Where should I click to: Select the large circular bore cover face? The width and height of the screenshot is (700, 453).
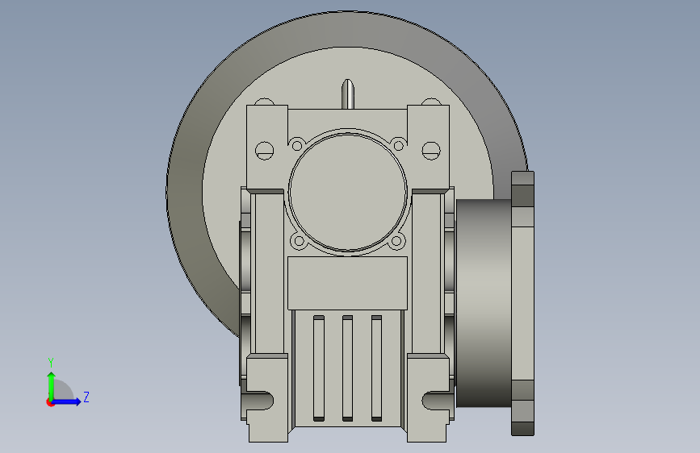pyautogui.click(x=348, y=192)
